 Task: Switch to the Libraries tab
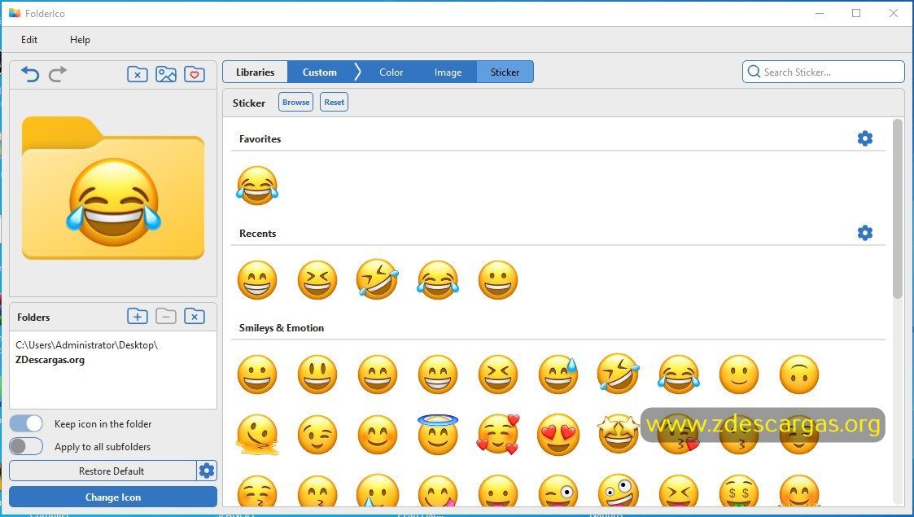tap(256, 72)
